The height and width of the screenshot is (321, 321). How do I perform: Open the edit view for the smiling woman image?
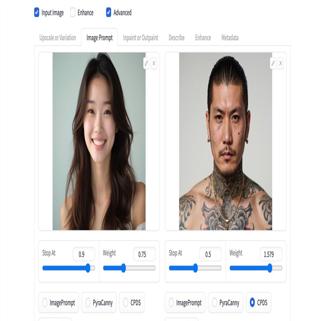pos(146,64)
